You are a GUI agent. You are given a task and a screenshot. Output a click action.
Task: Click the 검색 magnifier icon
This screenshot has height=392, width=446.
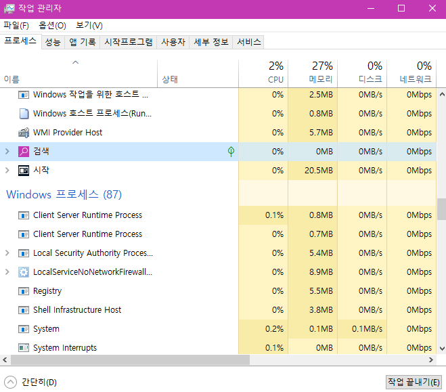click(x=24, y=152)
